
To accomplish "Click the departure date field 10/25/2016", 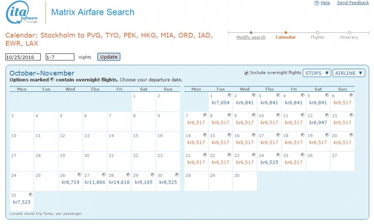I will pos(23,57).
